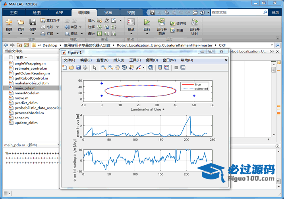Expand address bar path history dropdown
The height and width of the screenshot is (199, 284).
click(x=272, y=45)
